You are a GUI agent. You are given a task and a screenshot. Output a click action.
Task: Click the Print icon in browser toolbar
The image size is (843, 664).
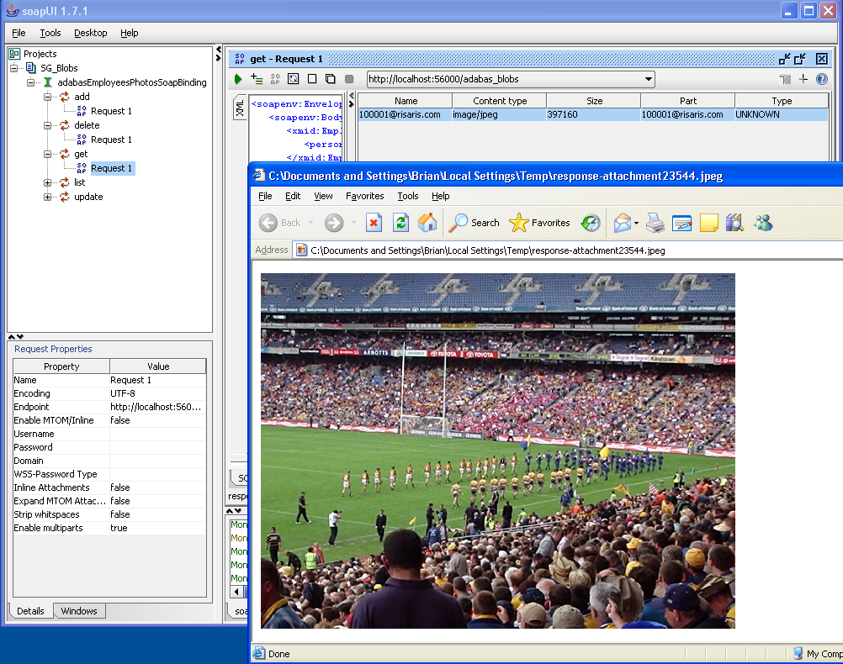[655, 223]
